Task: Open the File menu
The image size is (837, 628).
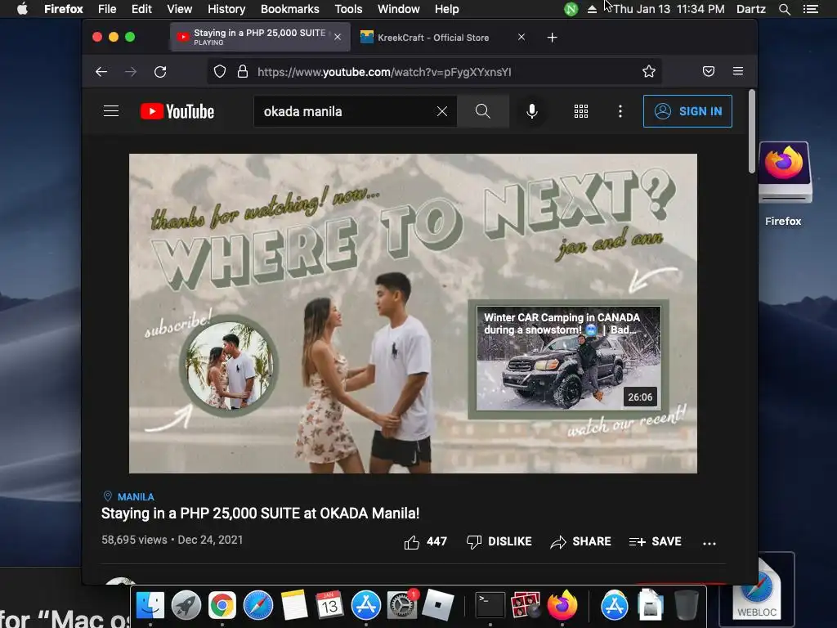Action: [107, 9]
